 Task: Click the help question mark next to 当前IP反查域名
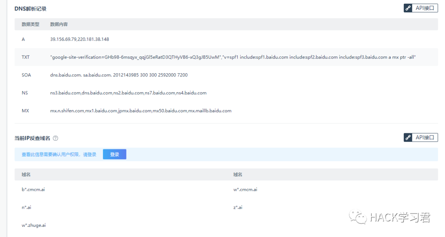click(x=56, y=138)
